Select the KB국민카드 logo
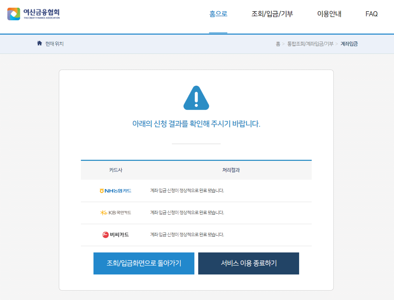The height and width of the screenshot is (300, 394). 115,213
